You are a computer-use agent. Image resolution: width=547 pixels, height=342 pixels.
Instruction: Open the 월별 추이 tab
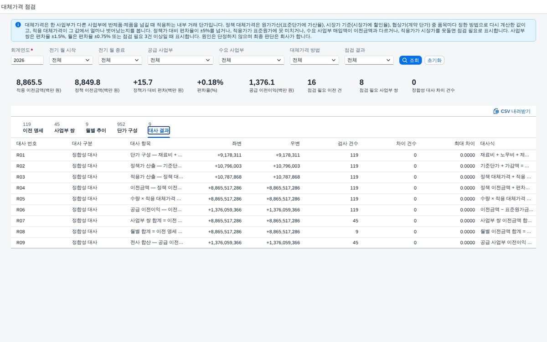[96, 128]
